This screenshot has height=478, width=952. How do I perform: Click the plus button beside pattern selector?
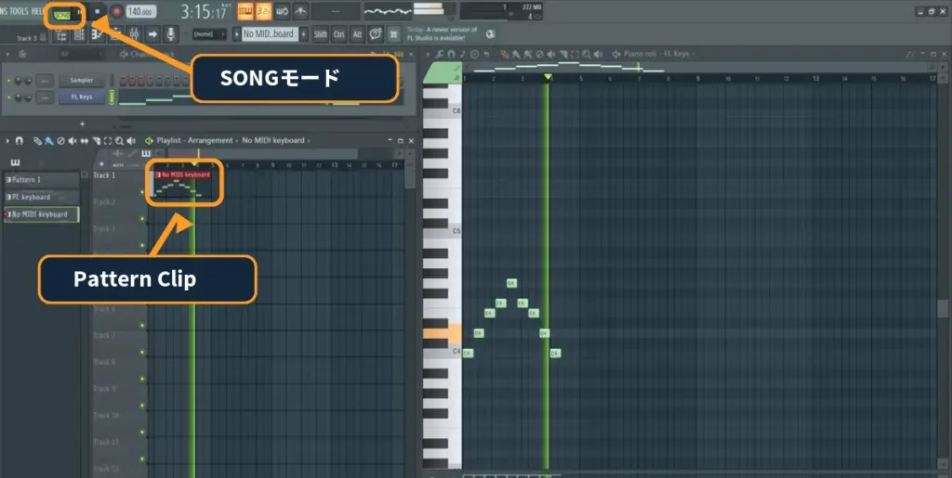[x=304, y=34]
